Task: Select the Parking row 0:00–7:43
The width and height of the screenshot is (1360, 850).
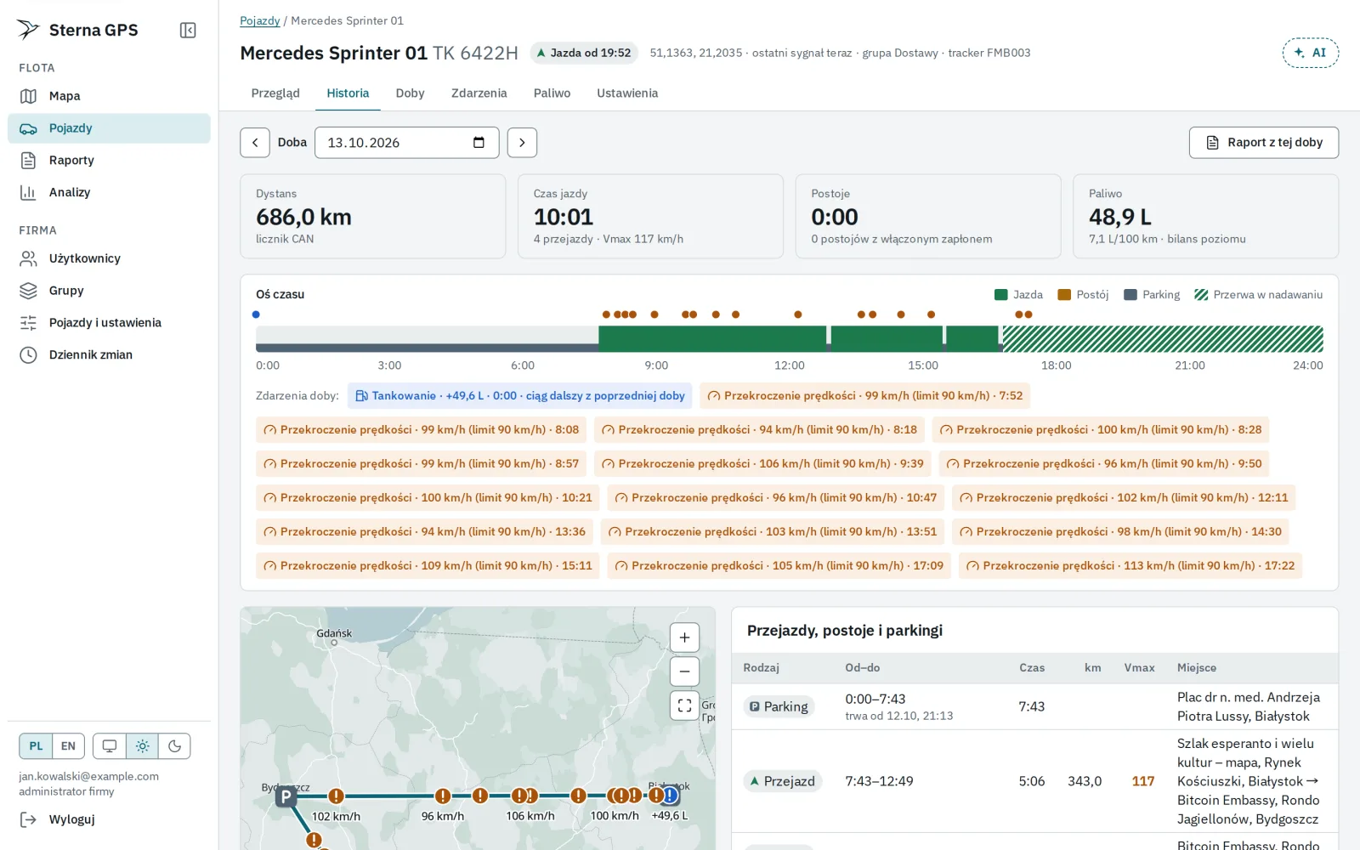Action: [x=1034, y=707]
